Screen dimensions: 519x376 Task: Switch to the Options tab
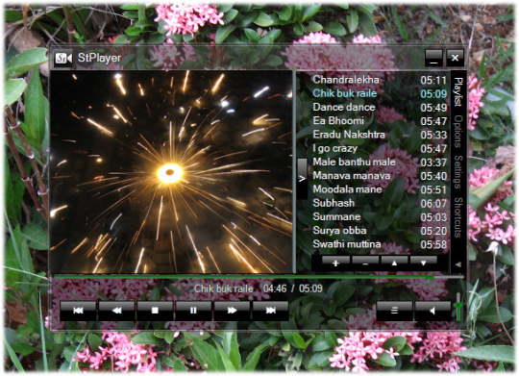click(458, 131)
